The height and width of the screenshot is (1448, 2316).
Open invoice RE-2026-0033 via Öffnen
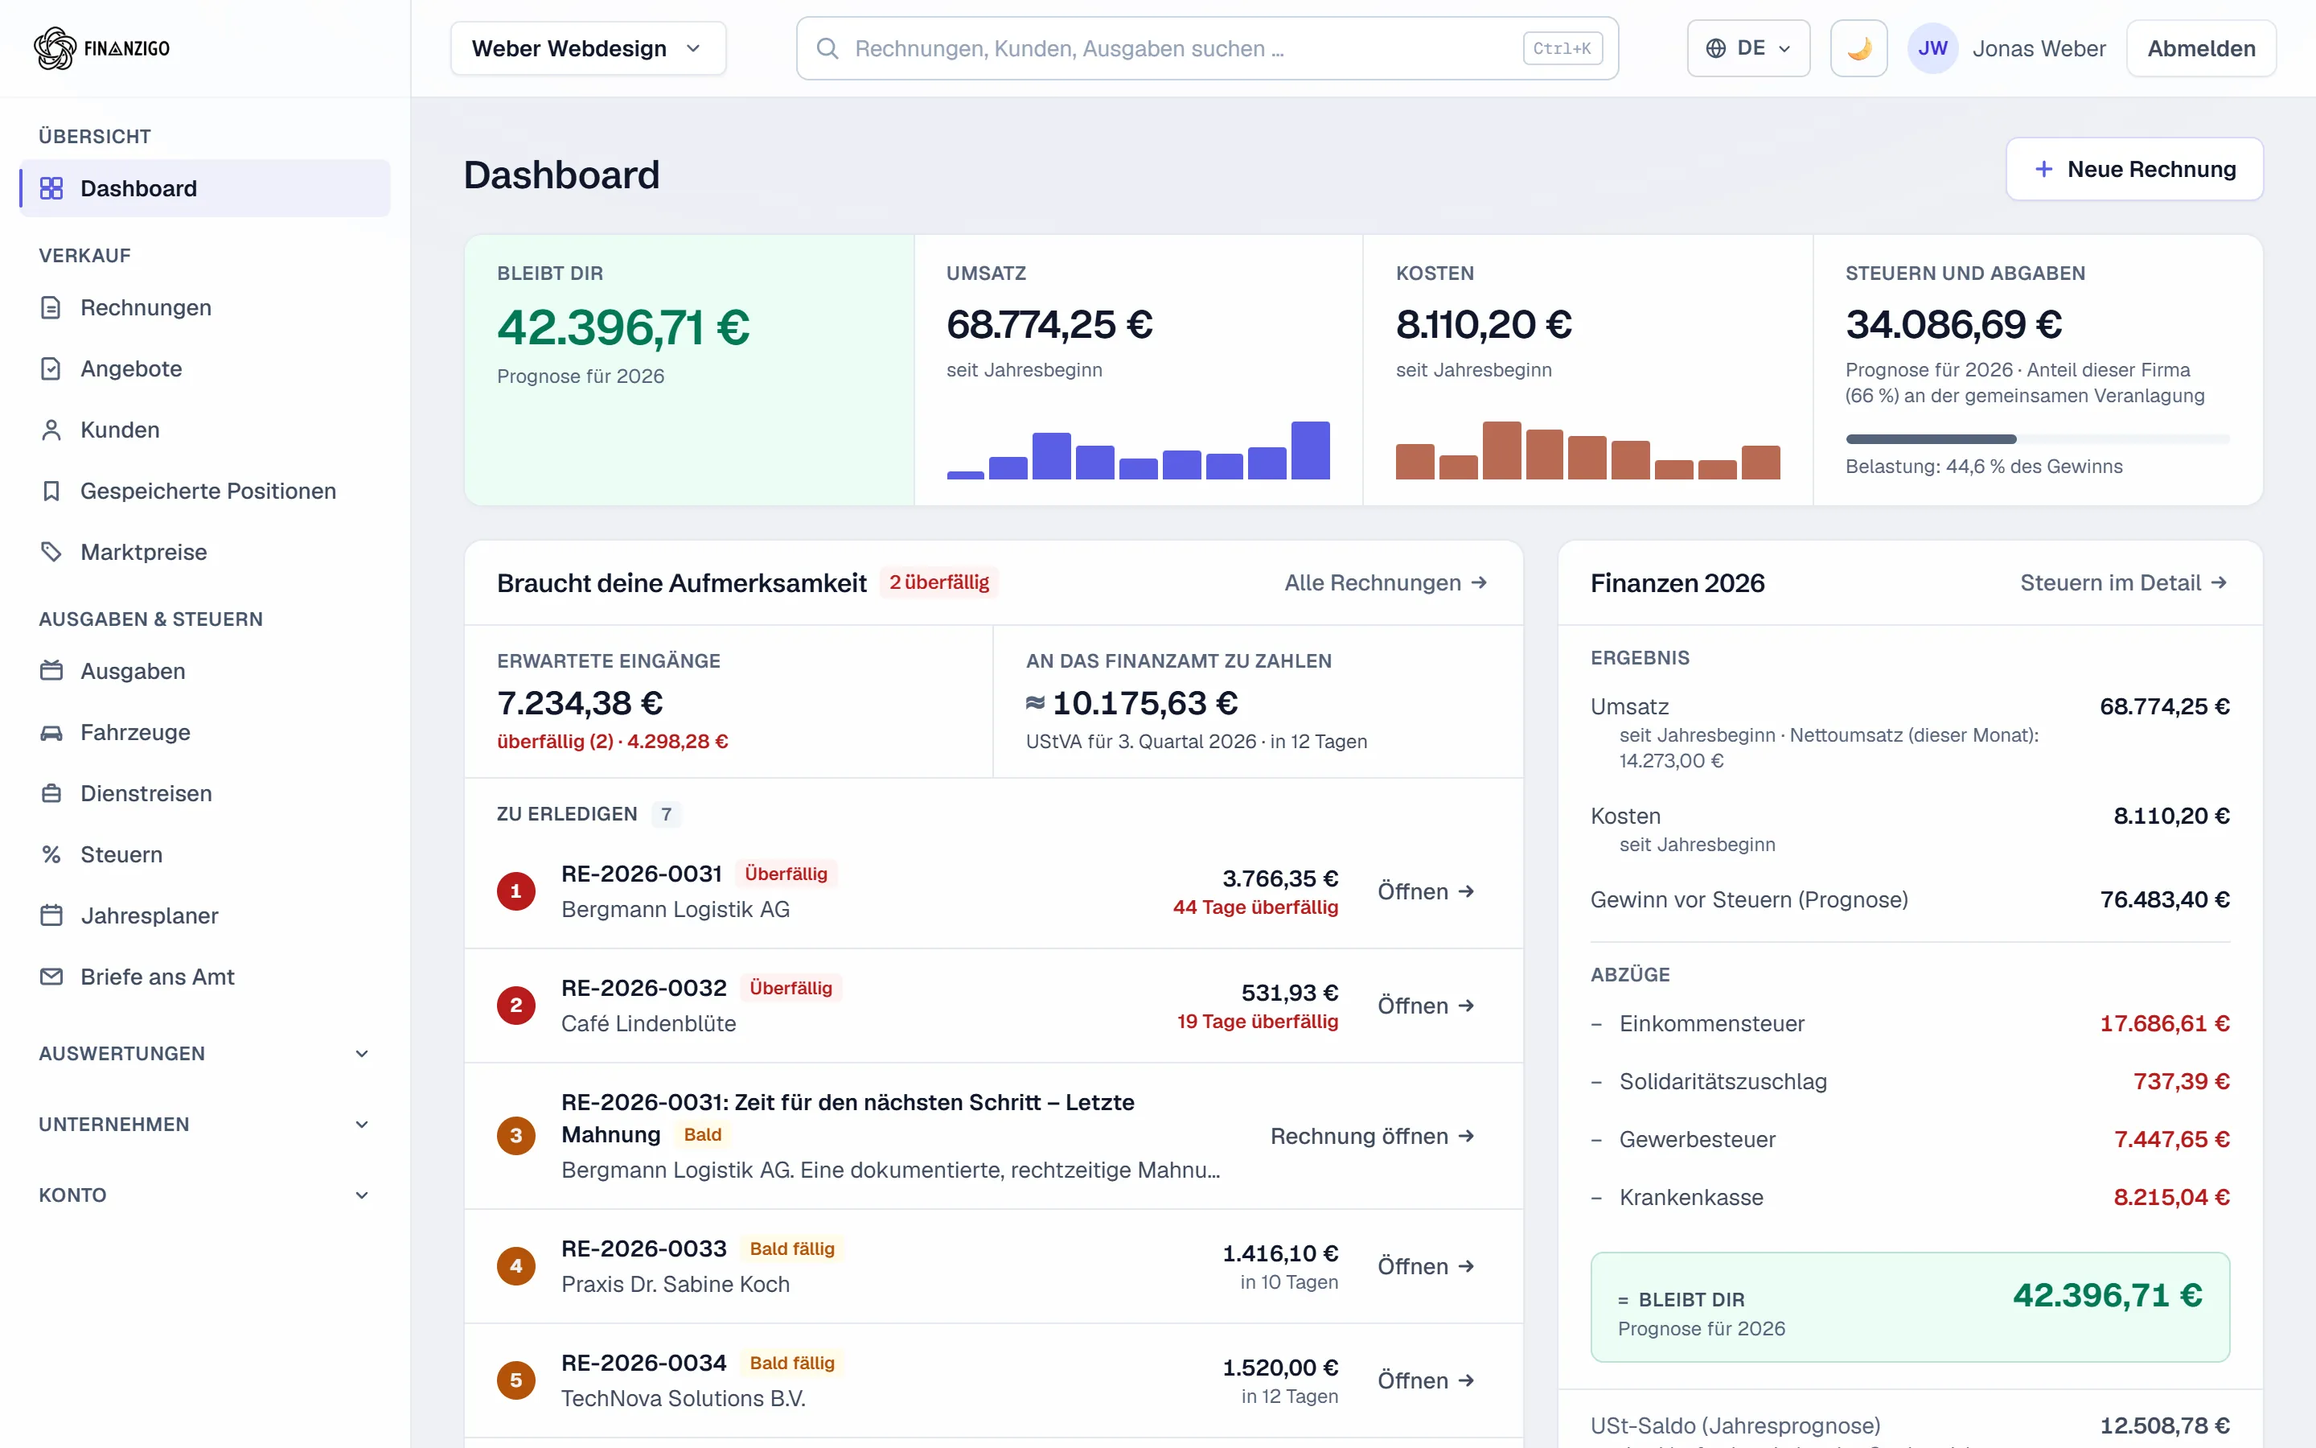point(1426,1266)
